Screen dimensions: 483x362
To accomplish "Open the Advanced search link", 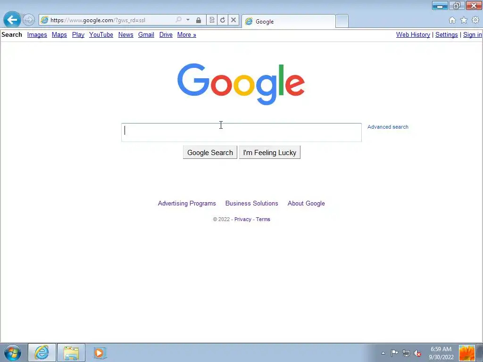I will click(x=388, y=127).
